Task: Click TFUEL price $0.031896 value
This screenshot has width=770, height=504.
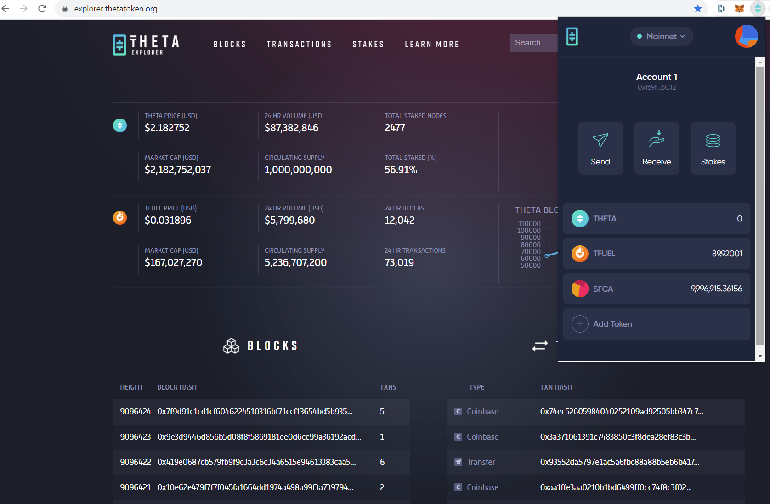Action: (x=168, y=220)
